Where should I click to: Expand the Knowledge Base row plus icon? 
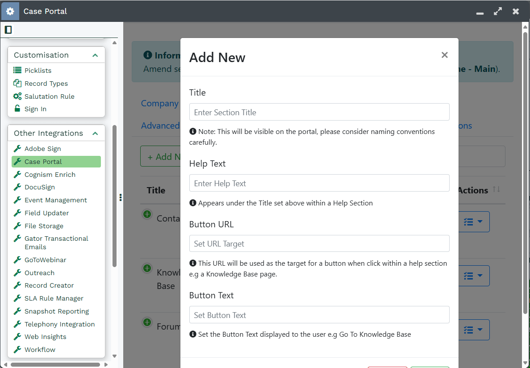[147, 268]
